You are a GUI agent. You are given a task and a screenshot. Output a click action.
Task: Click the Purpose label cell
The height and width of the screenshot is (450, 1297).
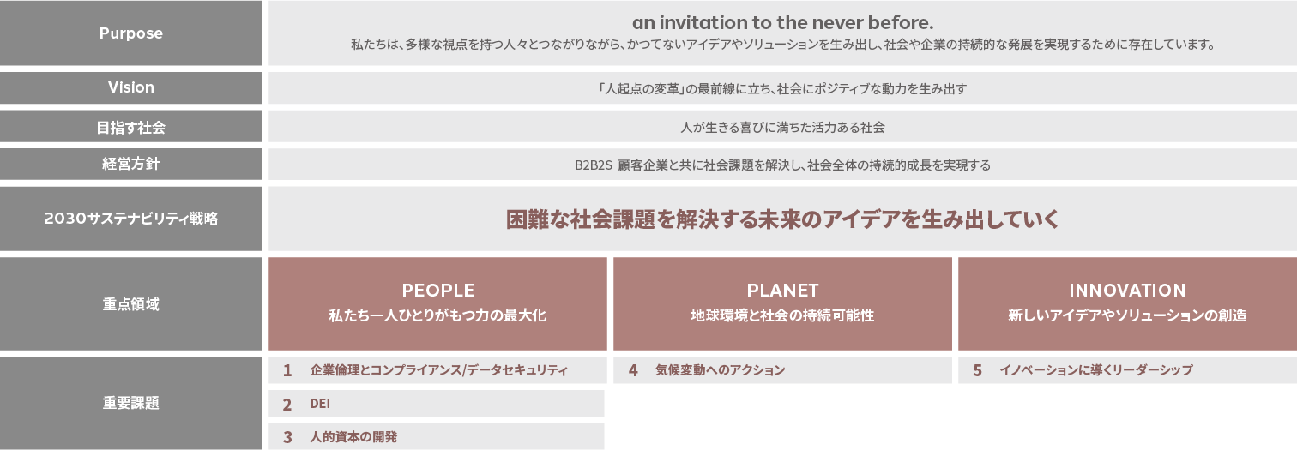point(130,33)
